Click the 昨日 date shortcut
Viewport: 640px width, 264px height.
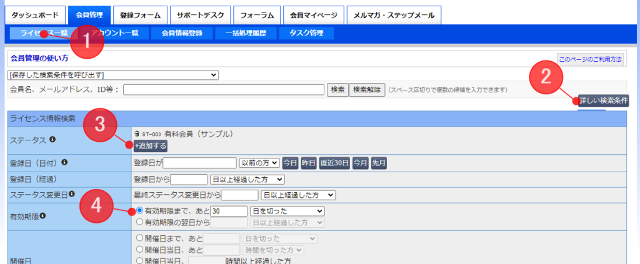309,164
